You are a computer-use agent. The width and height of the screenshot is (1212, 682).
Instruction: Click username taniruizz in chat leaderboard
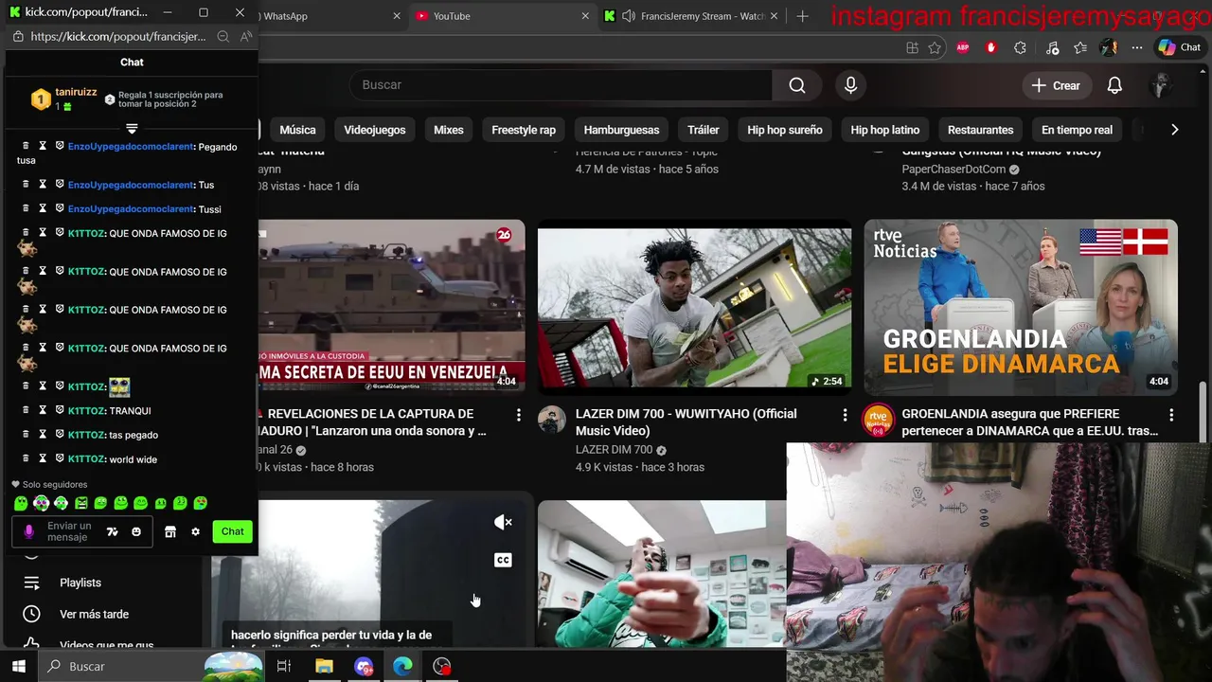click(x=77, y=92)
